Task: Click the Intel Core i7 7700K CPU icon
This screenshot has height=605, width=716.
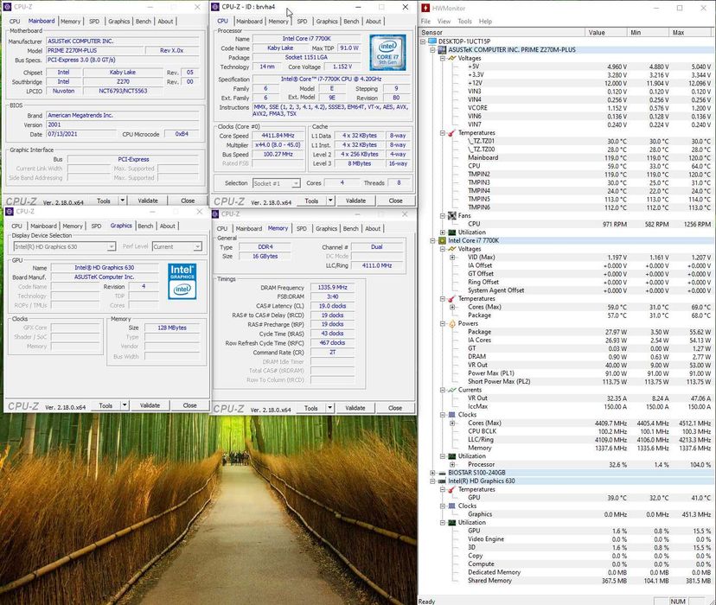Action: tap(442, 240)
